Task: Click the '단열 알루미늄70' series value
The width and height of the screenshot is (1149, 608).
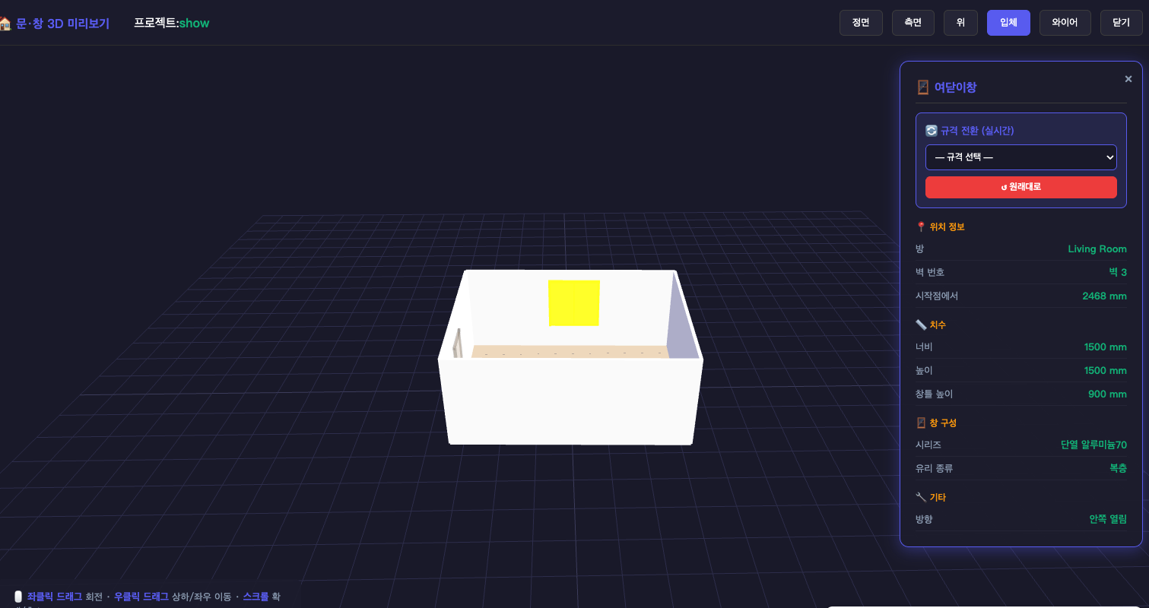Action: tap(1093, 445)
